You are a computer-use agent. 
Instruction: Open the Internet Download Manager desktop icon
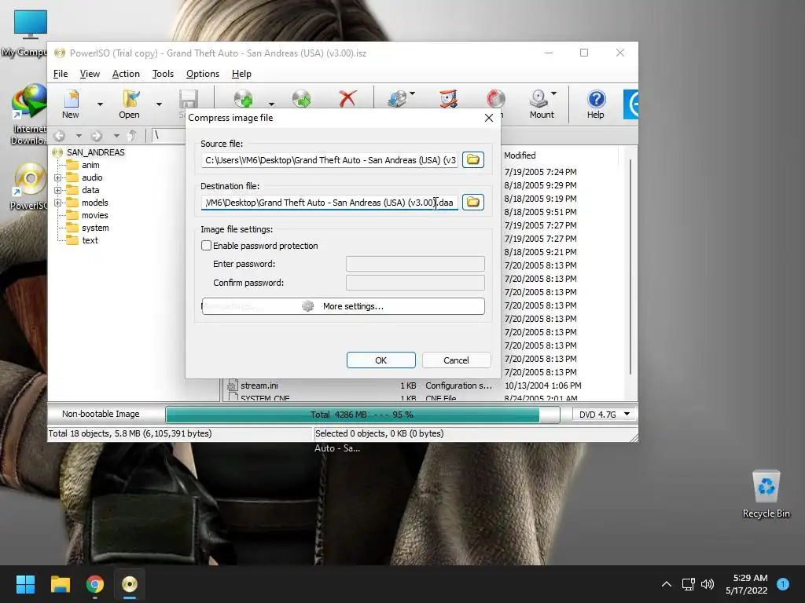tap(29, 115)
